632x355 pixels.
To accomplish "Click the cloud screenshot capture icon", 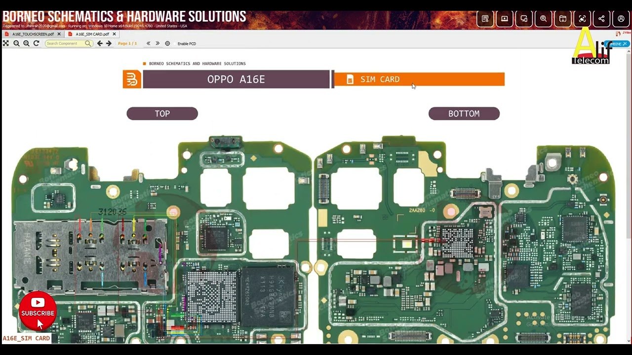I will pos(582,19).
